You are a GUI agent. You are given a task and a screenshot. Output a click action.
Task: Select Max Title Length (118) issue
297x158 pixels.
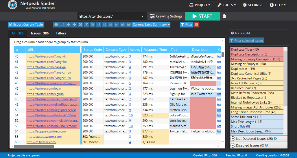pyautogui.click(x=257, y=122)
